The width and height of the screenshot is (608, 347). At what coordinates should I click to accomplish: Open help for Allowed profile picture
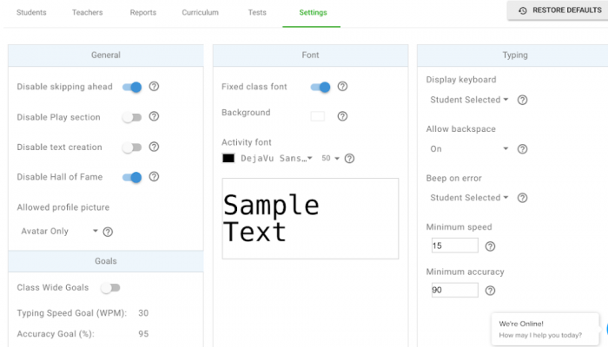(x=108, y=232)
